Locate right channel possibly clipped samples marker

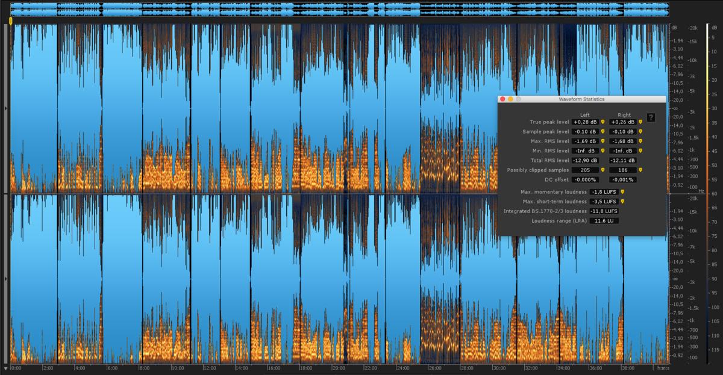click(640, 170)
